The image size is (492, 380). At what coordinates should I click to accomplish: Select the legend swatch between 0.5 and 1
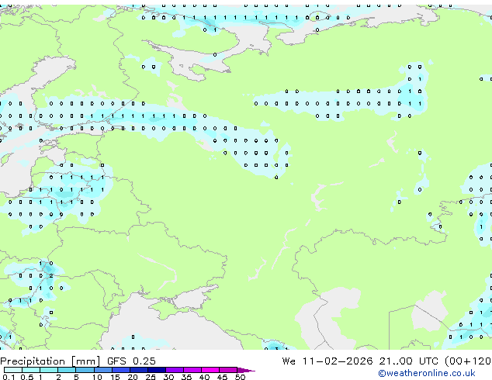[31, 370]
